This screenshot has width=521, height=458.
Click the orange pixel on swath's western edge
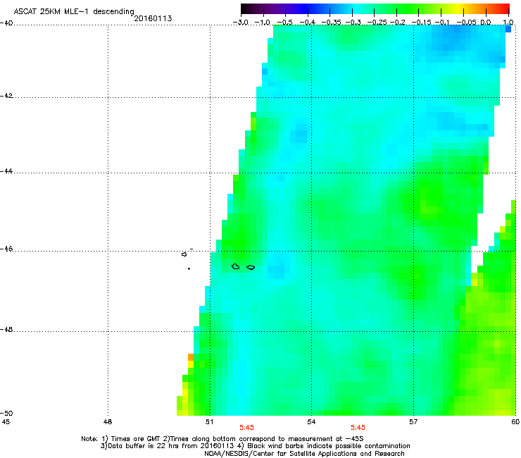(191, 357)
